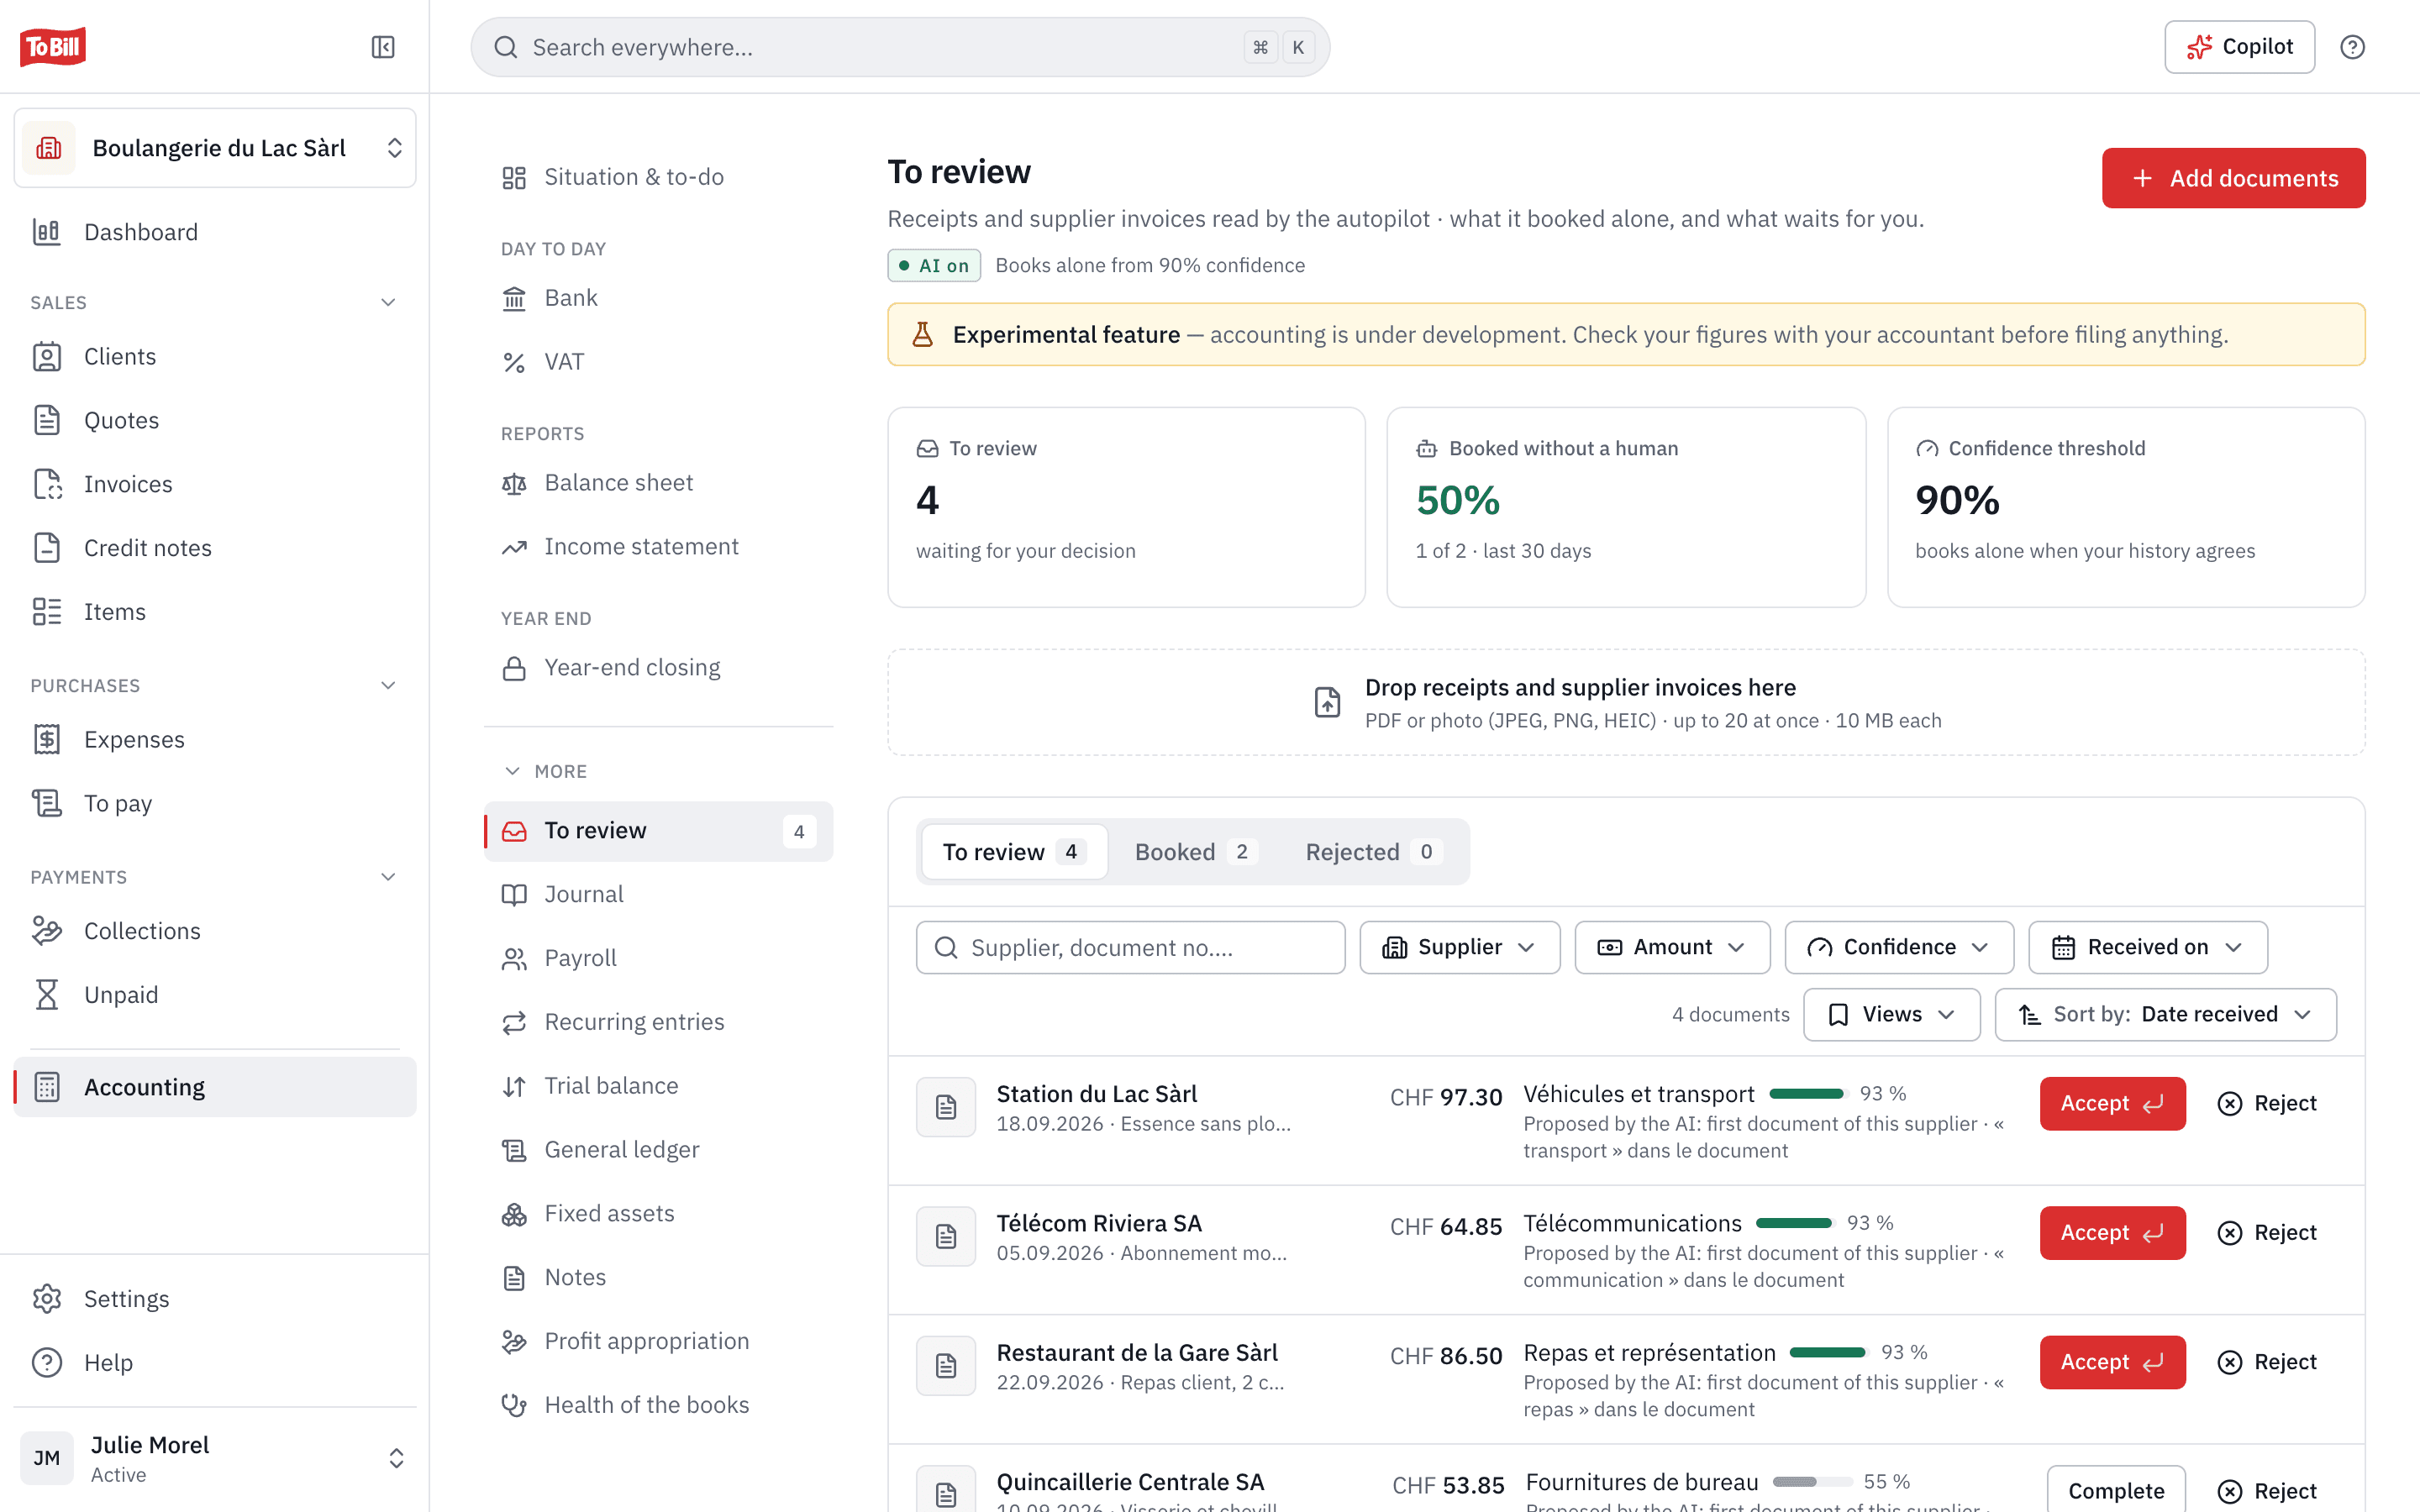This screenshot has width=2420, height=1512.
Task: Collapse the SALES section chevron
Action: [388, 303]
